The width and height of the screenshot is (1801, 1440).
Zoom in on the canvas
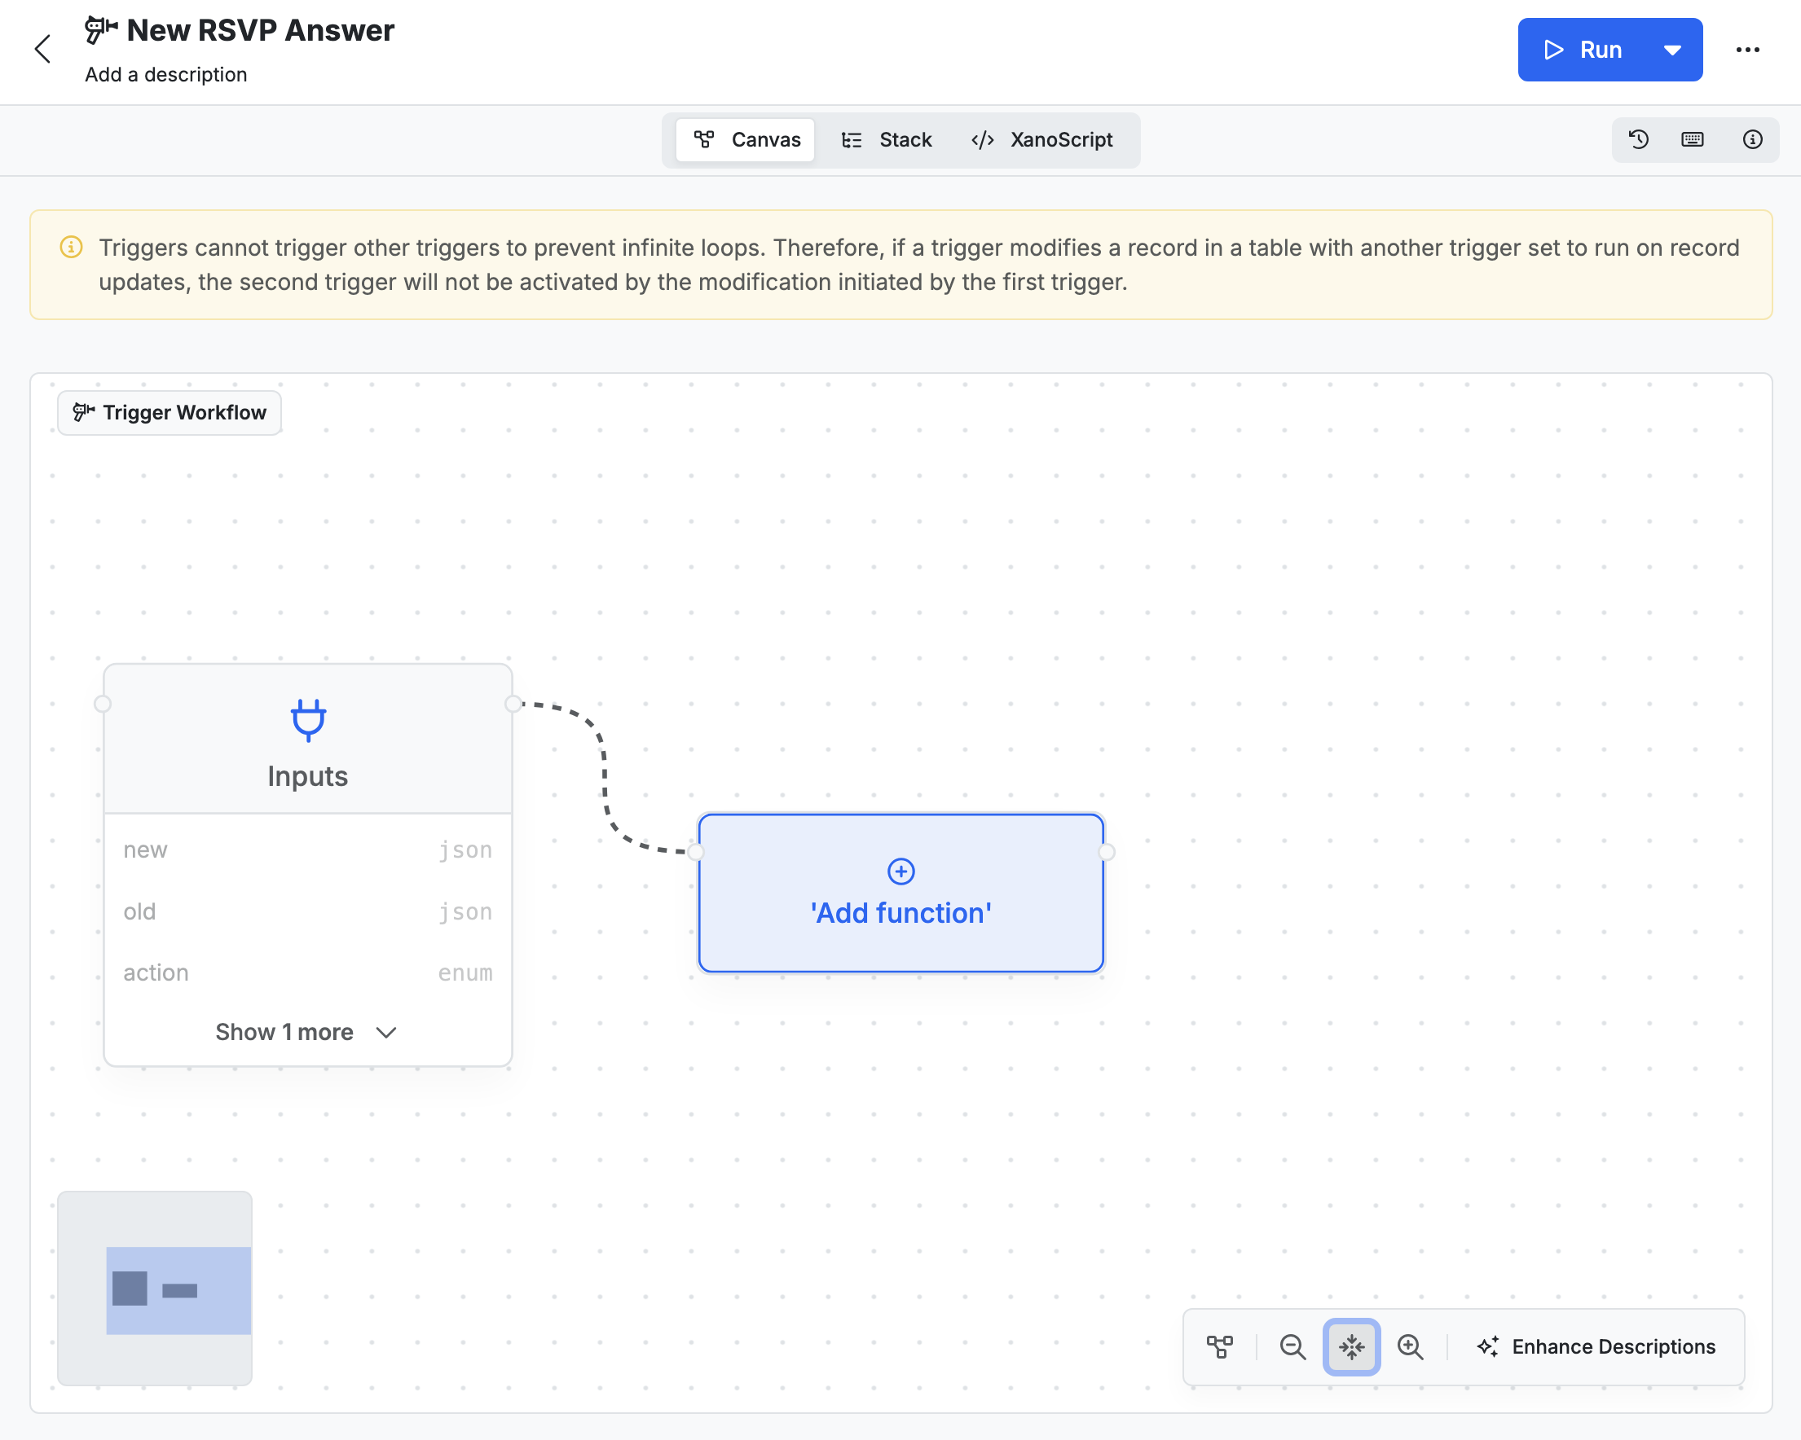1411,1346
